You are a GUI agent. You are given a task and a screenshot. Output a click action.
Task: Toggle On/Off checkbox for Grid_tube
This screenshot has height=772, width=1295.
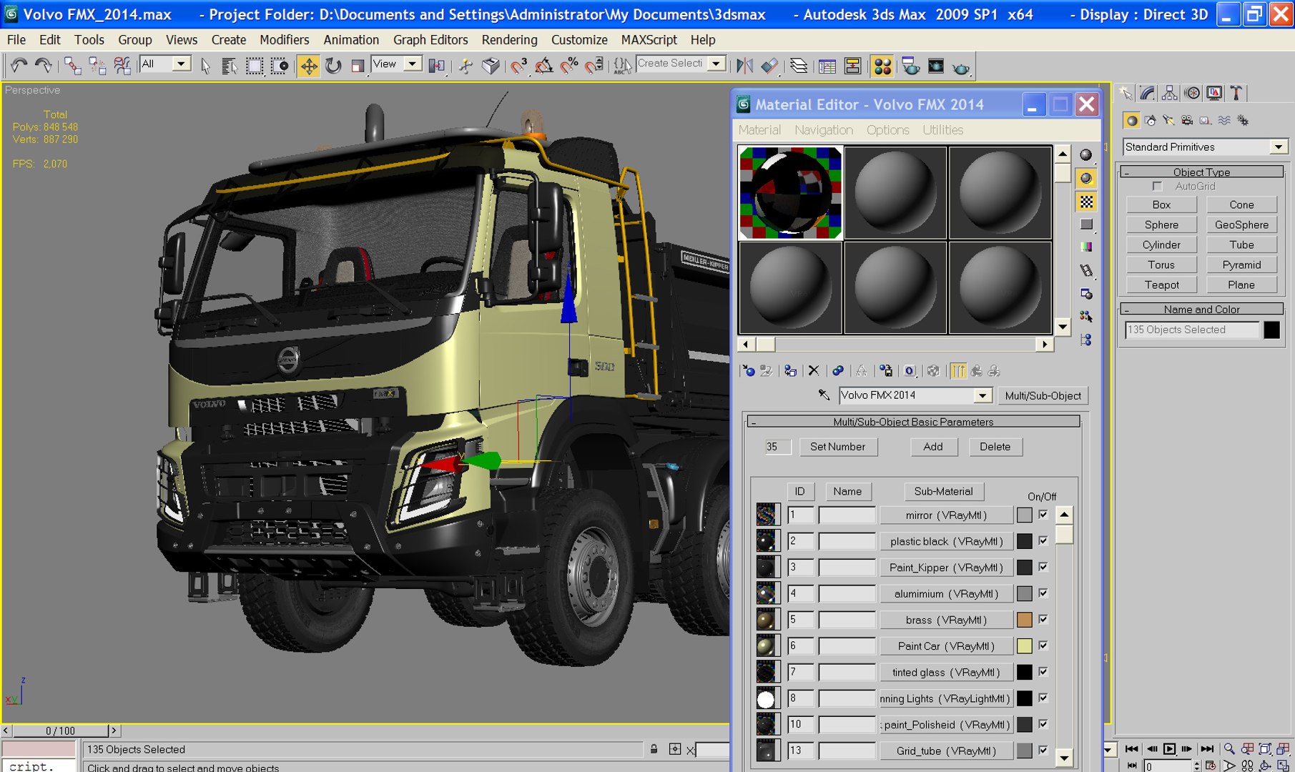pos(1043,750)
